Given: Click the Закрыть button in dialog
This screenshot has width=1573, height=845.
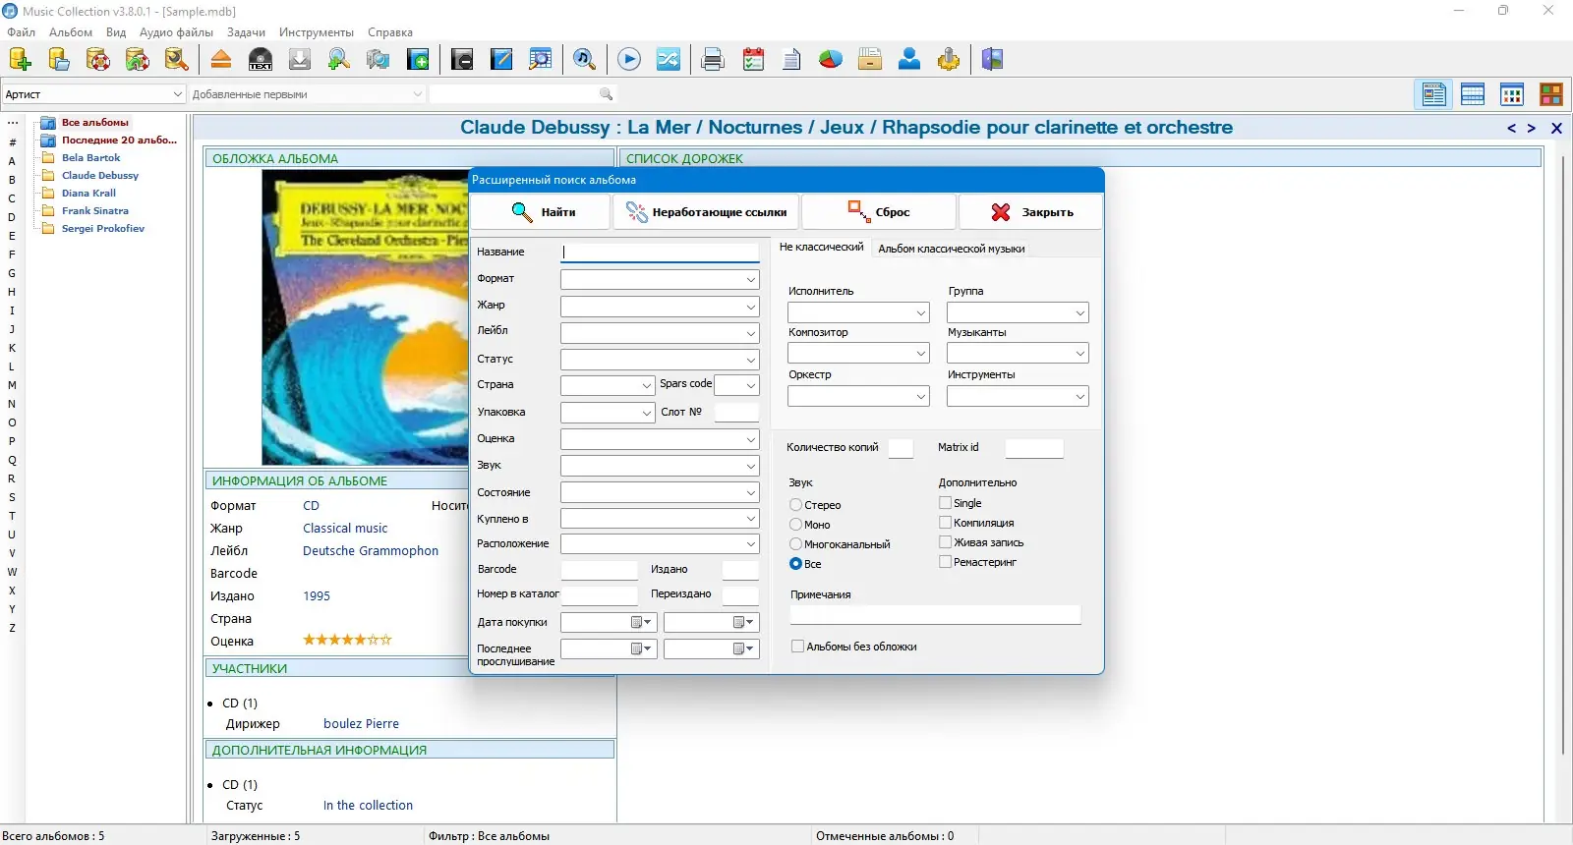Looking at the screenshot, I should 1030,212.
